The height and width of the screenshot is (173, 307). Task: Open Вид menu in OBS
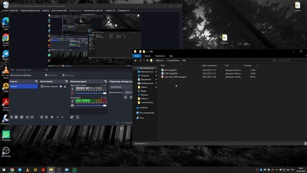coord(46,11)
